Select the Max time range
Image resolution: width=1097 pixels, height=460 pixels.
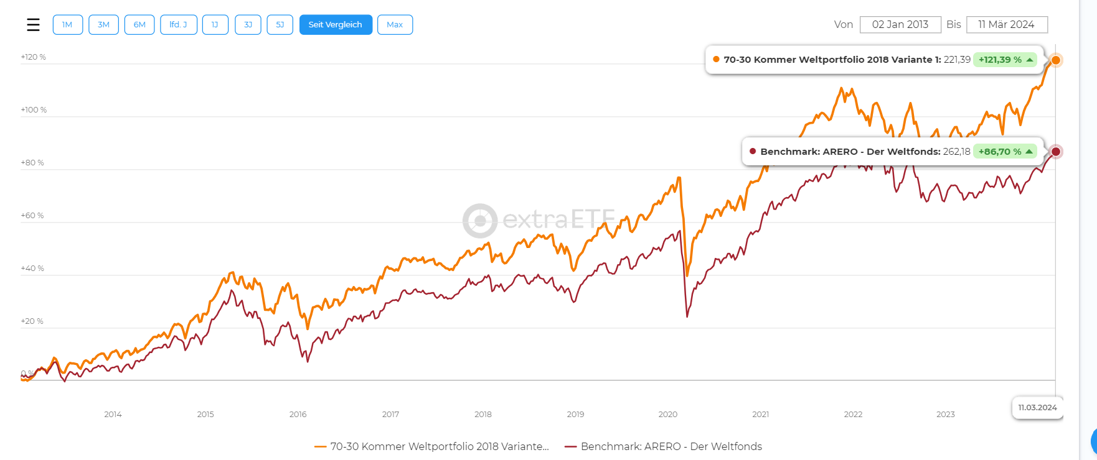point(395,25)
